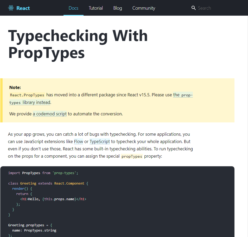
Task: Click the React home text link
Action: (x=23, y=8)
